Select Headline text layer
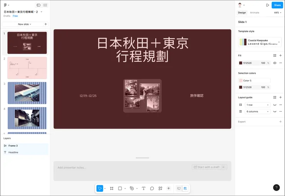Viewport: 285px width, 196px height. pos(25,152)
